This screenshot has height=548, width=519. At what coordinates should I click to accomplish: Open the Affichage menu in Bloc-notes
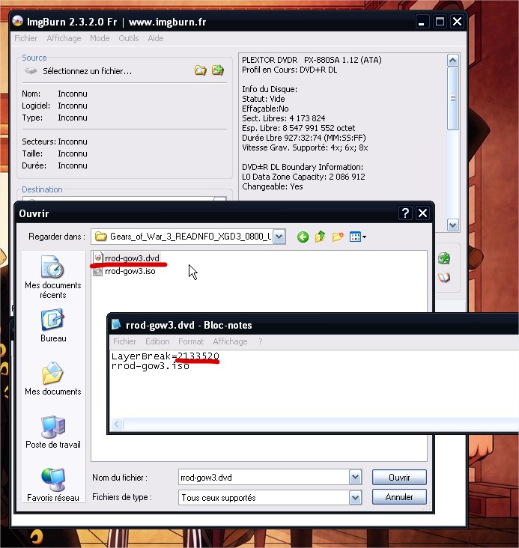tap(230, 341)
